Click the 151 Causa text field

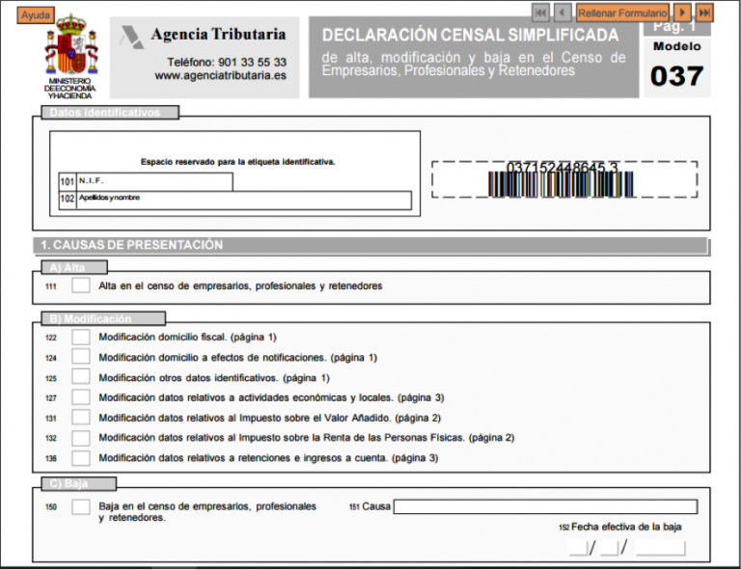(544, 506)
